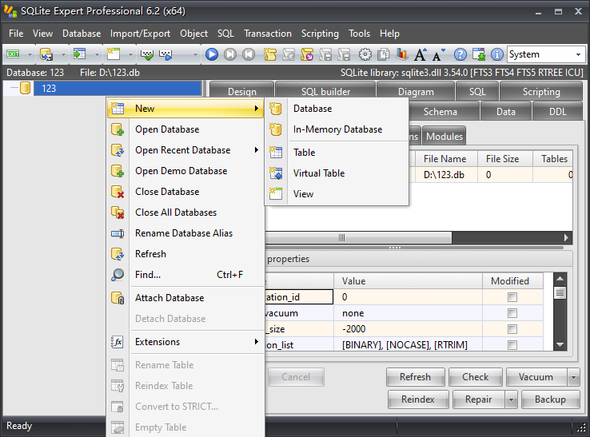Toggle Modified checkbox for application_id row
The width and height of the screenshot is (590, 437).
[512, 297]
